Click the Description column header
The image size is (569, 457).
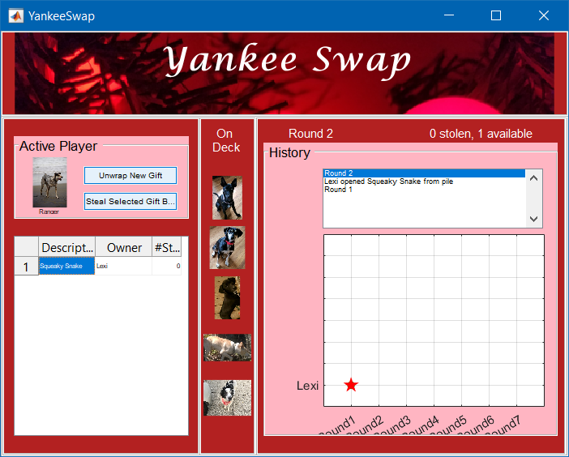tap(66, 247)
